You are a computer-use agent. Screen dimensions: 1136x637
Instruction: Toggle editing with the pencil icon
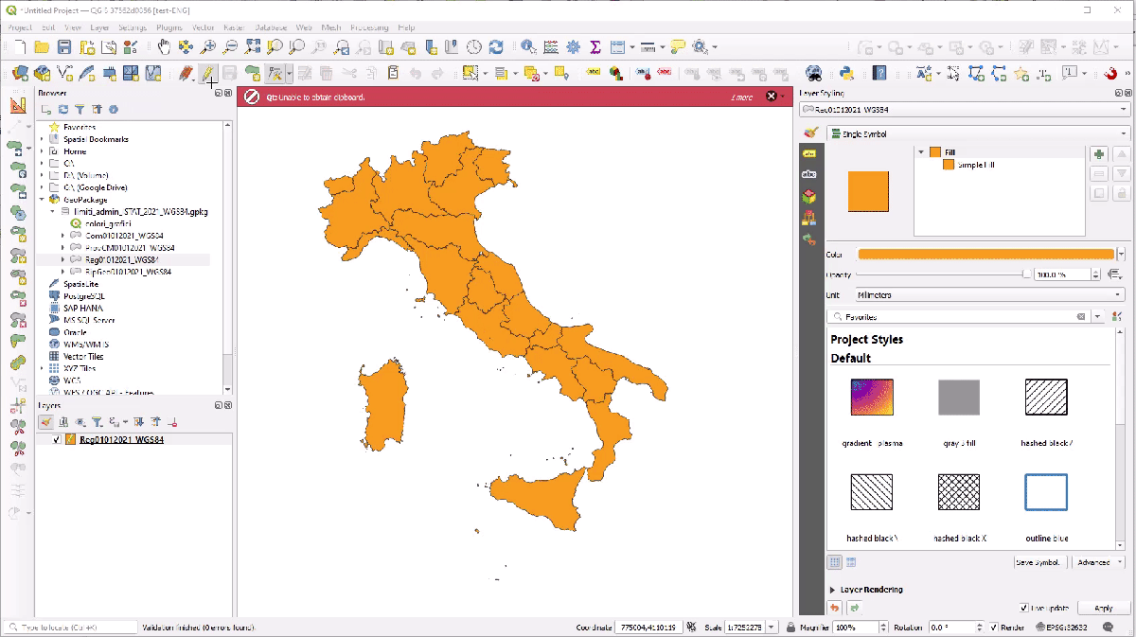click(x=206, y=73)
